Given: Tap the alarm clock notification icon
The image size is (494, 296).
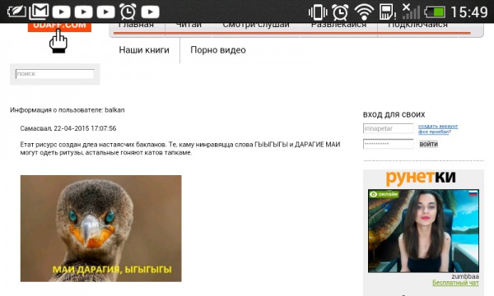Looking at the screenshot, I should [128, 12].
